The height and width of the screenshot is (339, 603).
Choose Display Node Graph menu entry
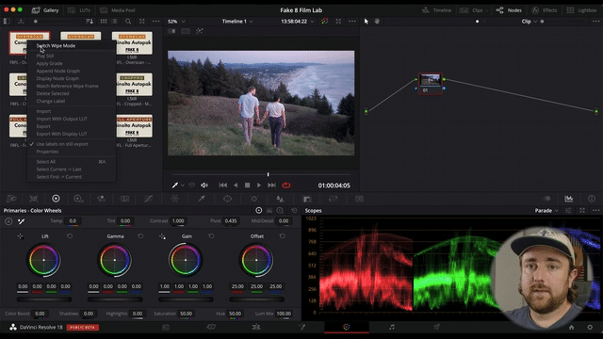57,78
